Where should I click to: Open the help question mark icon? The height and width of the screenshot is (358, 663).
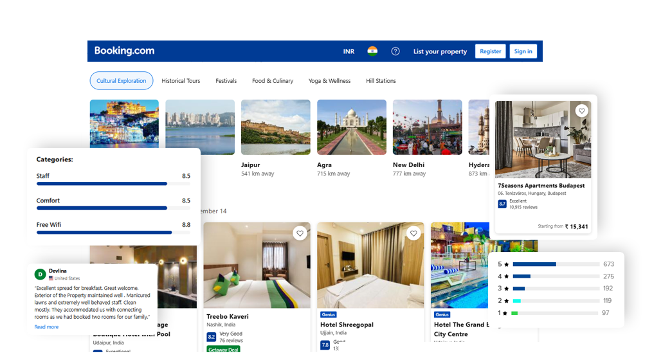[x=395, y=51]
